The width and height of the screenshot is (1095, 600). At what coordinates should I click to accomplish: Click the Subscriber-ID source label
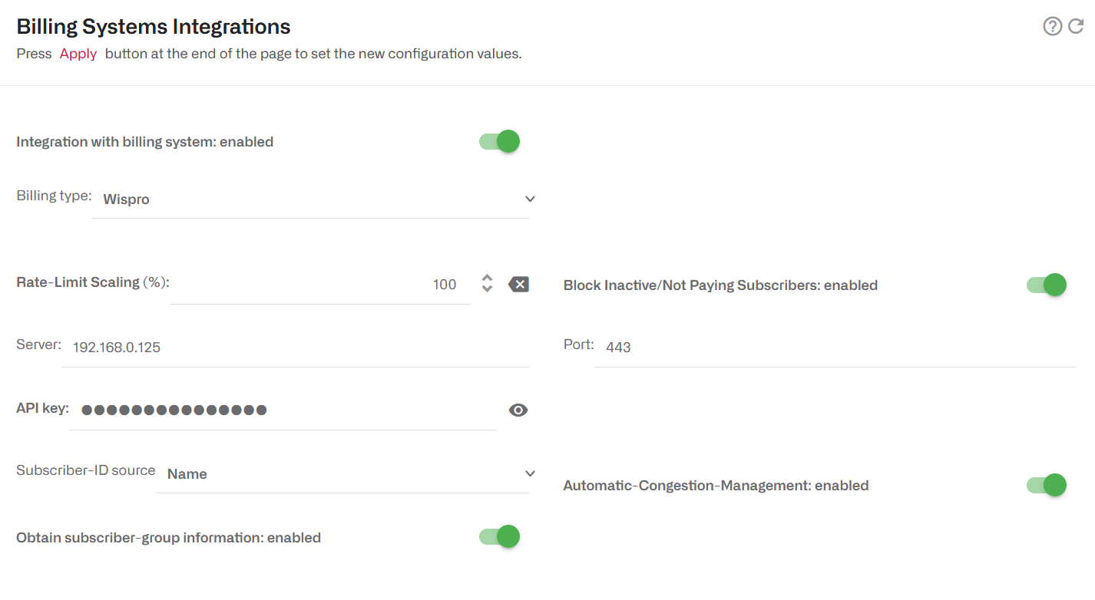tap(86, 470)
